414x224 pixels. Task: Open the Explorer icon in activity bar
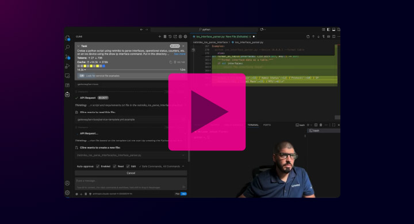(67, 38)
